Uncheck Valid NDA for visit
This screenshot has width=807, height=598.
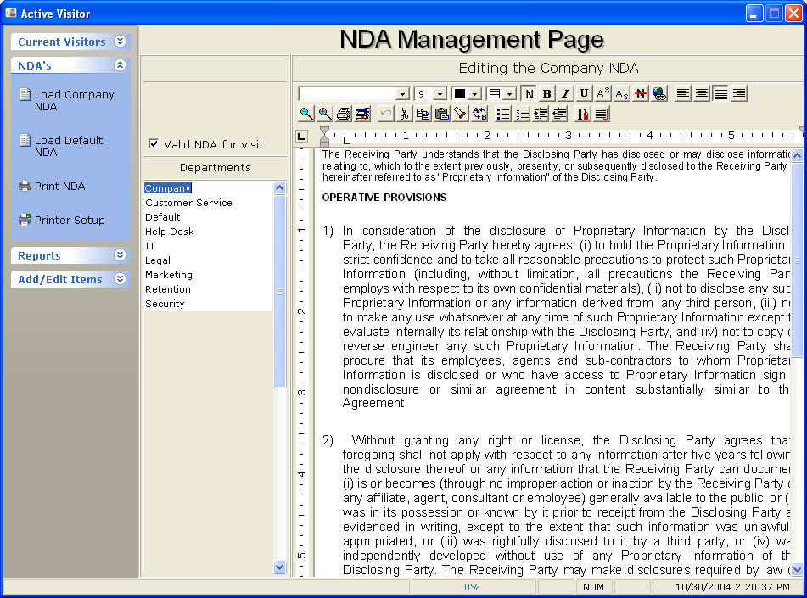point(154,143)
